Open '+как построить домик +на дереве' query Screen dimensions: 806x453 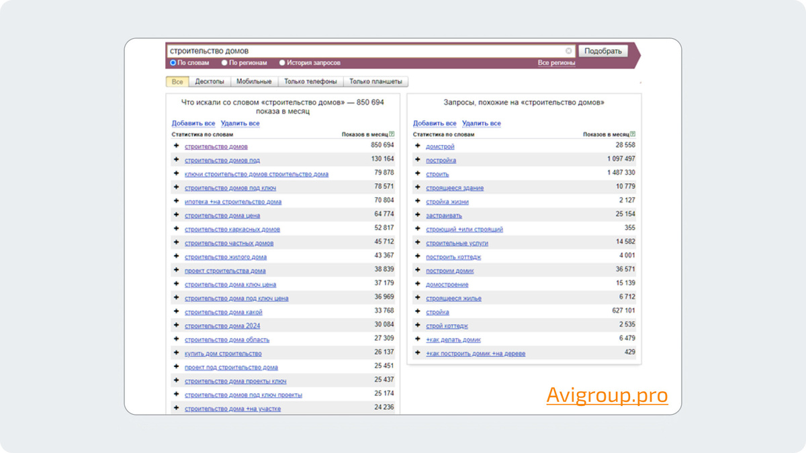(x=476, y=354)
